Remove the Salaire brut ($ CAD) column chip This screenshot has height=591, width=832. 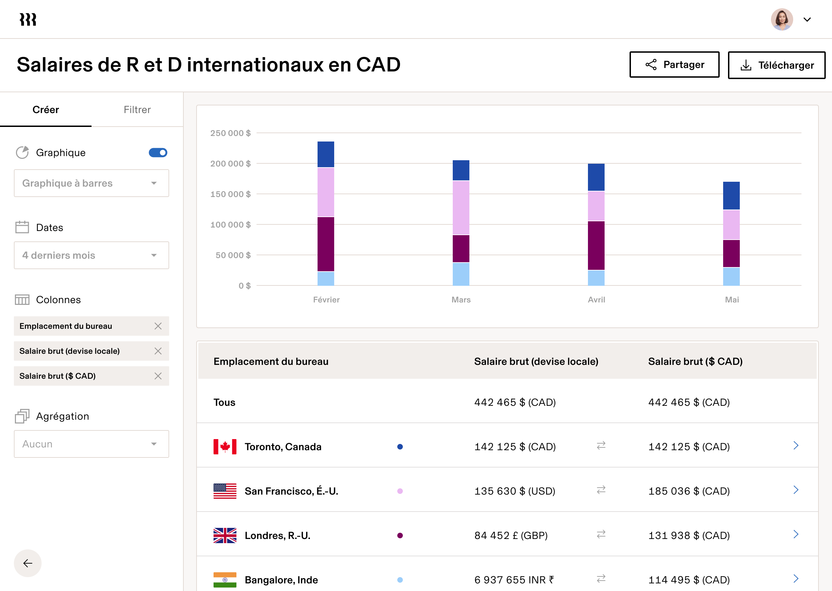pyautogui.click(x=158, y=376)
